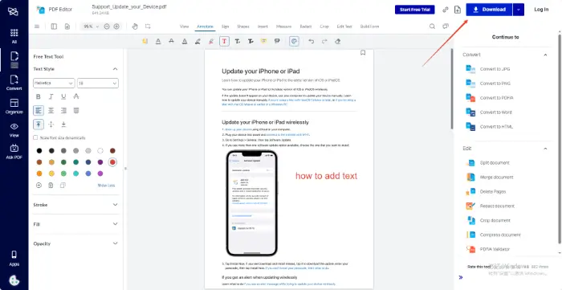Open the hamburger menu in the toolbar
562x290 pixels.
(x=37, y=27)
